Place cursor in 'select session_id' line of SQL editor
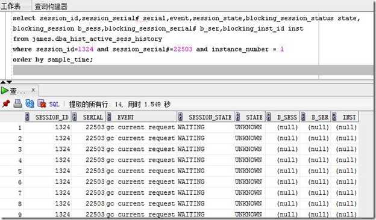This screenshot has height=220, width=376. [186, 18]
